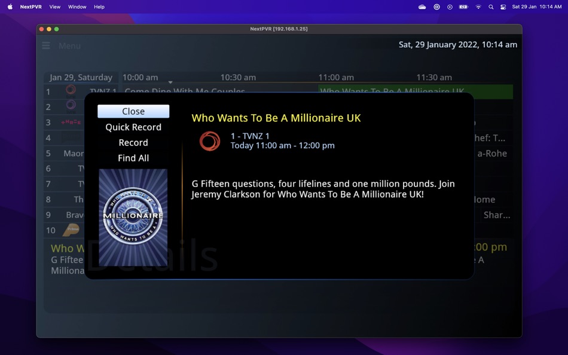The width and height of the screenshot is (568, 355).
Task: Select Quick Record option
Action: pos(133,127)
